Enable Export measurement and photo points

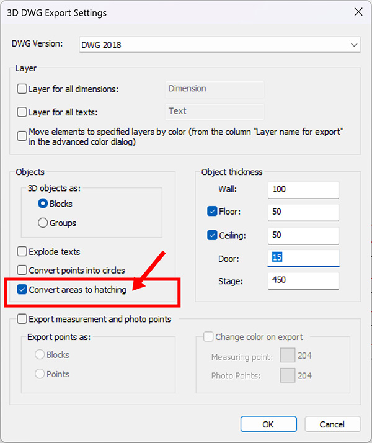tap(22, 320)
